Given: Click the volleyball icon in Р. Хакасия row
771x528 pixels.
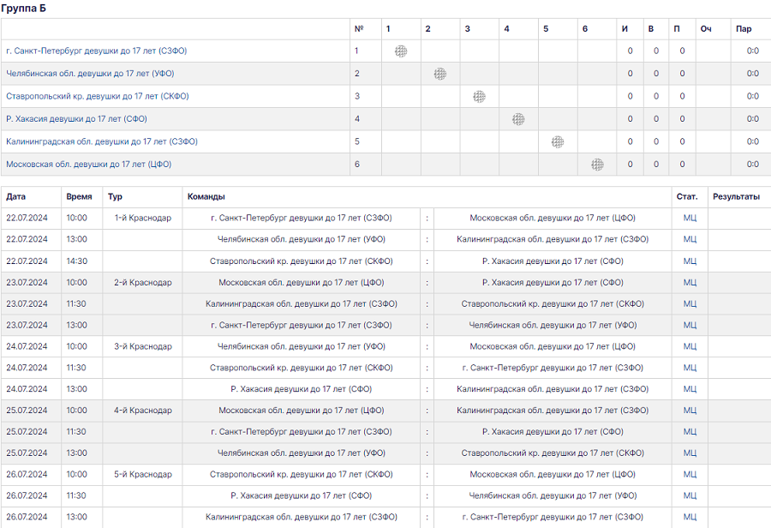Looking at the screenshot, I should 518,119.
